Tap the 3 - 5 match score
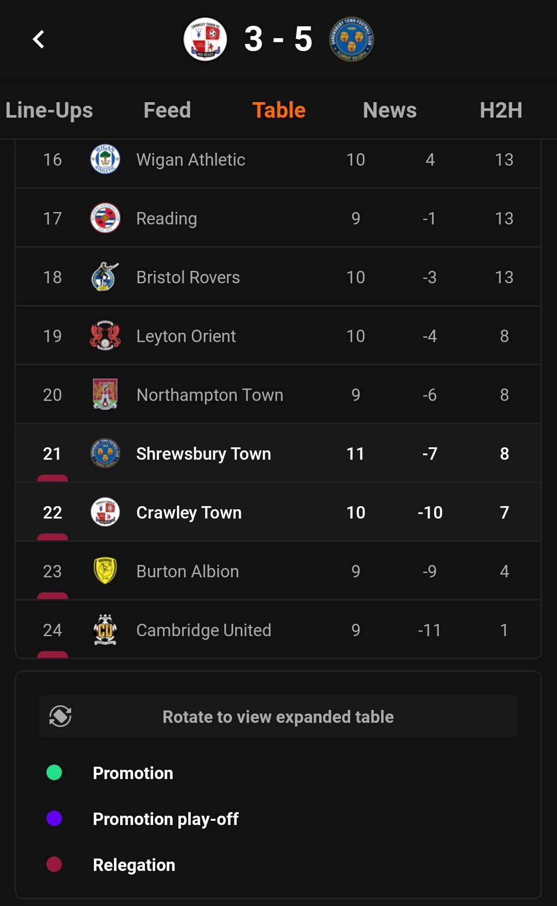Screen dimensions: 557x906 [x=278, y=39]
